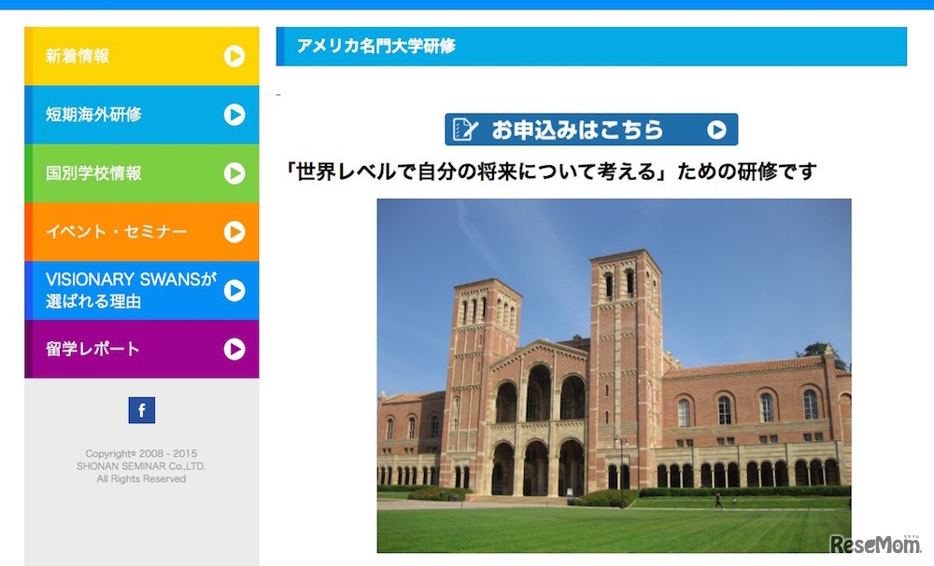Click the white arrow on the お申込みはこちら button

[x=715, y=129]
